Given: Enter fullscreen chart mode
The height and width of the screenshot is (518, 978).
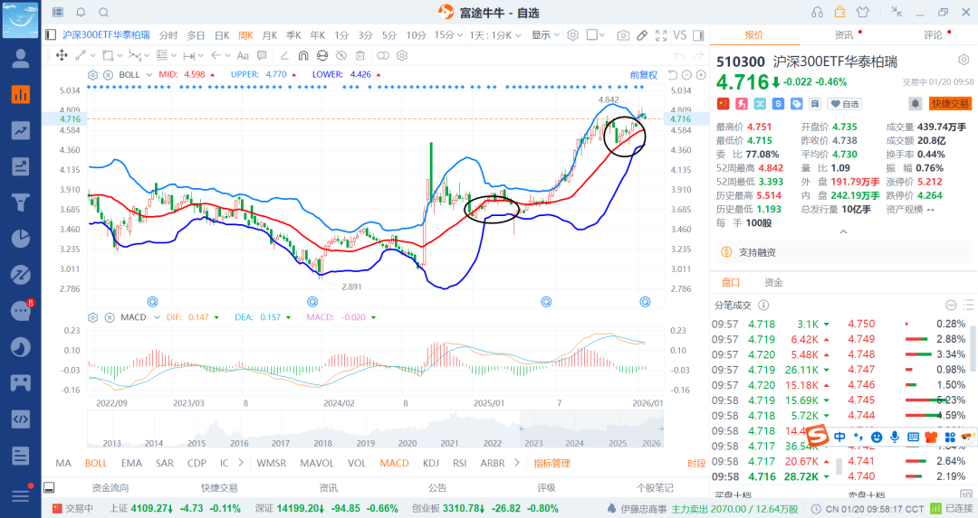Looking at the screenshot, I should click(x=661, y=35).
